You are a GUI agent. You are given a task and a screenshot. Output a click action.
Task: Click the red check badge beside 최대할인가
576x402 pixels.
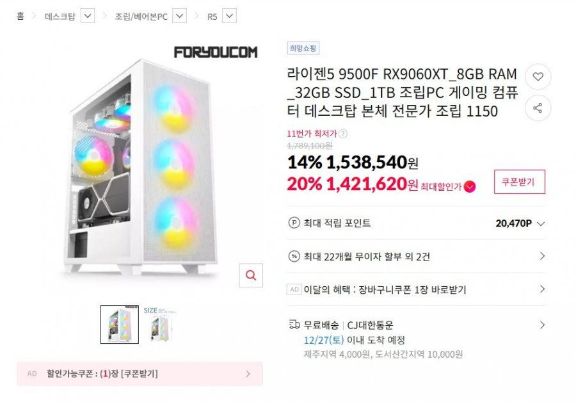[470, 187]
